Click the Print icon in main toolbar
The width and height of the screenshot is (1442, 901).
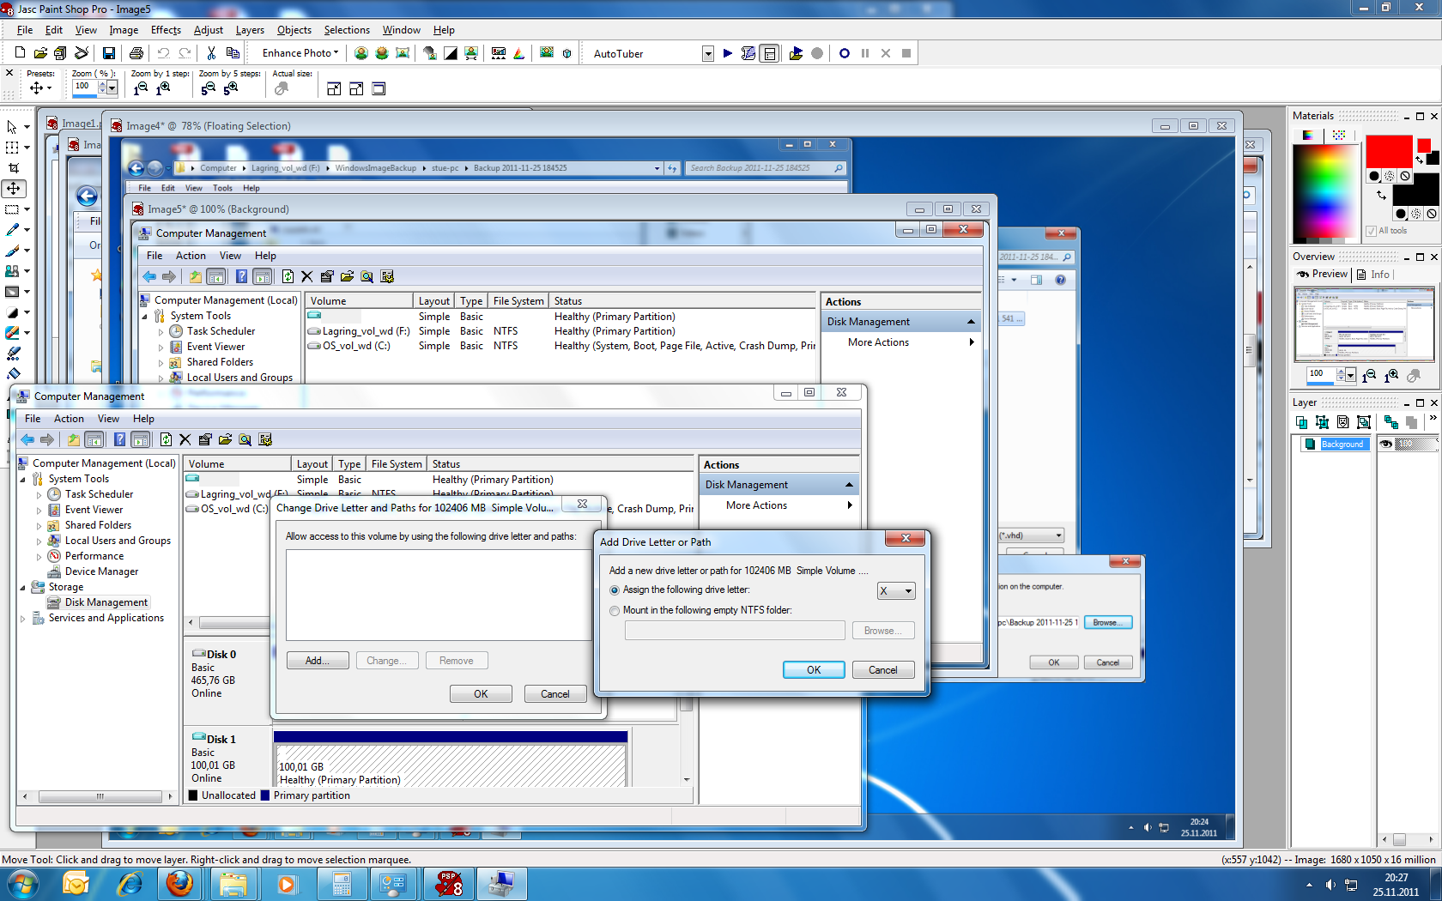[x=136, y=53]
